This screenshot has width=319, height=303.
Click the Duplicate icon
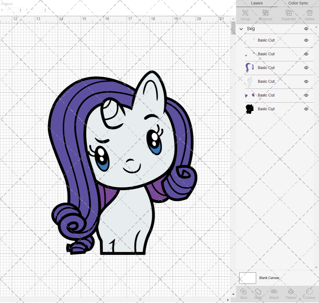(x=288, y=13)
